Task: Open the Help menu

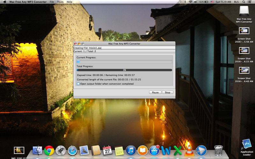Action: click(x=69, y=2)
